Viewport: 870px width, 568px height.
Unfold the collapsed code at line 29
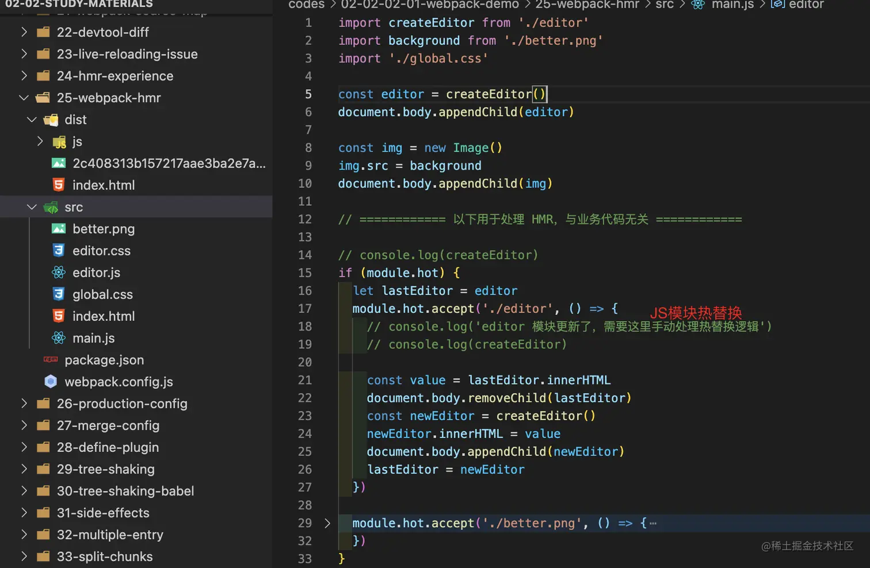tap(327, 523)
